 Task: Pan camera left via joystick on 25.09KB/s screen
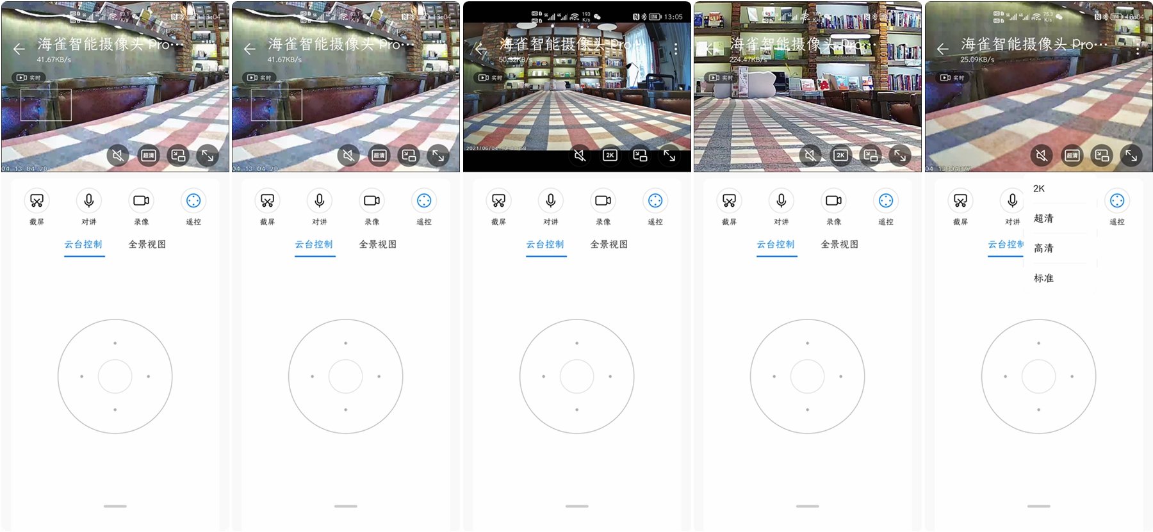pos(1005,376)
